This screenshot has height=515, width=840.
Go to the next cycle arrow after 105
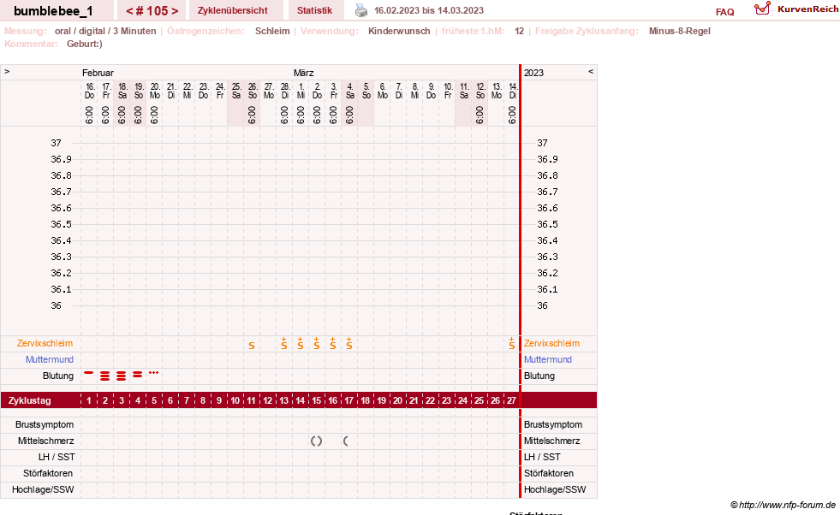(x=175, y=11)
